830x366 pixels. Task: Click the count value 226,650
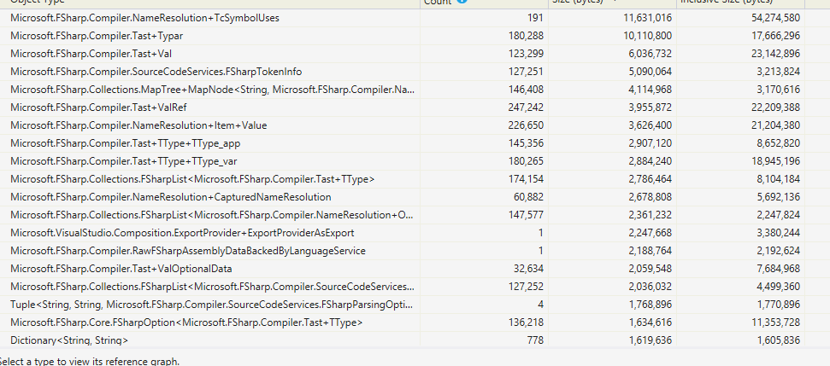pyautogui.click(x=526, y=125)
